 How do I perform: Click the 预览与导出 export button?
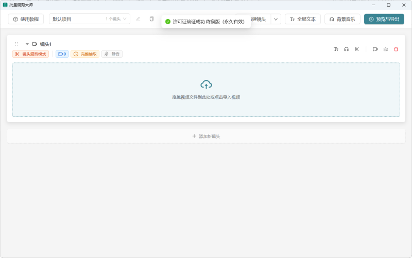click(x=384, y=19)
